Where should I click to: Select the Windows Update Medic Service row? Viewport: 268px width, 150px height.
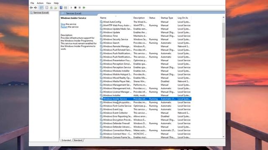pos(145,29)
